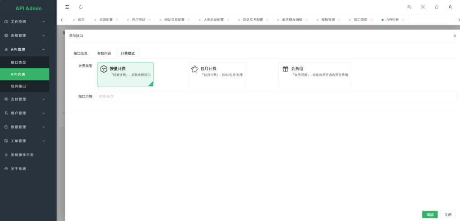
Task: Close the 添加接口 dialog
Action: pos(455,36)
